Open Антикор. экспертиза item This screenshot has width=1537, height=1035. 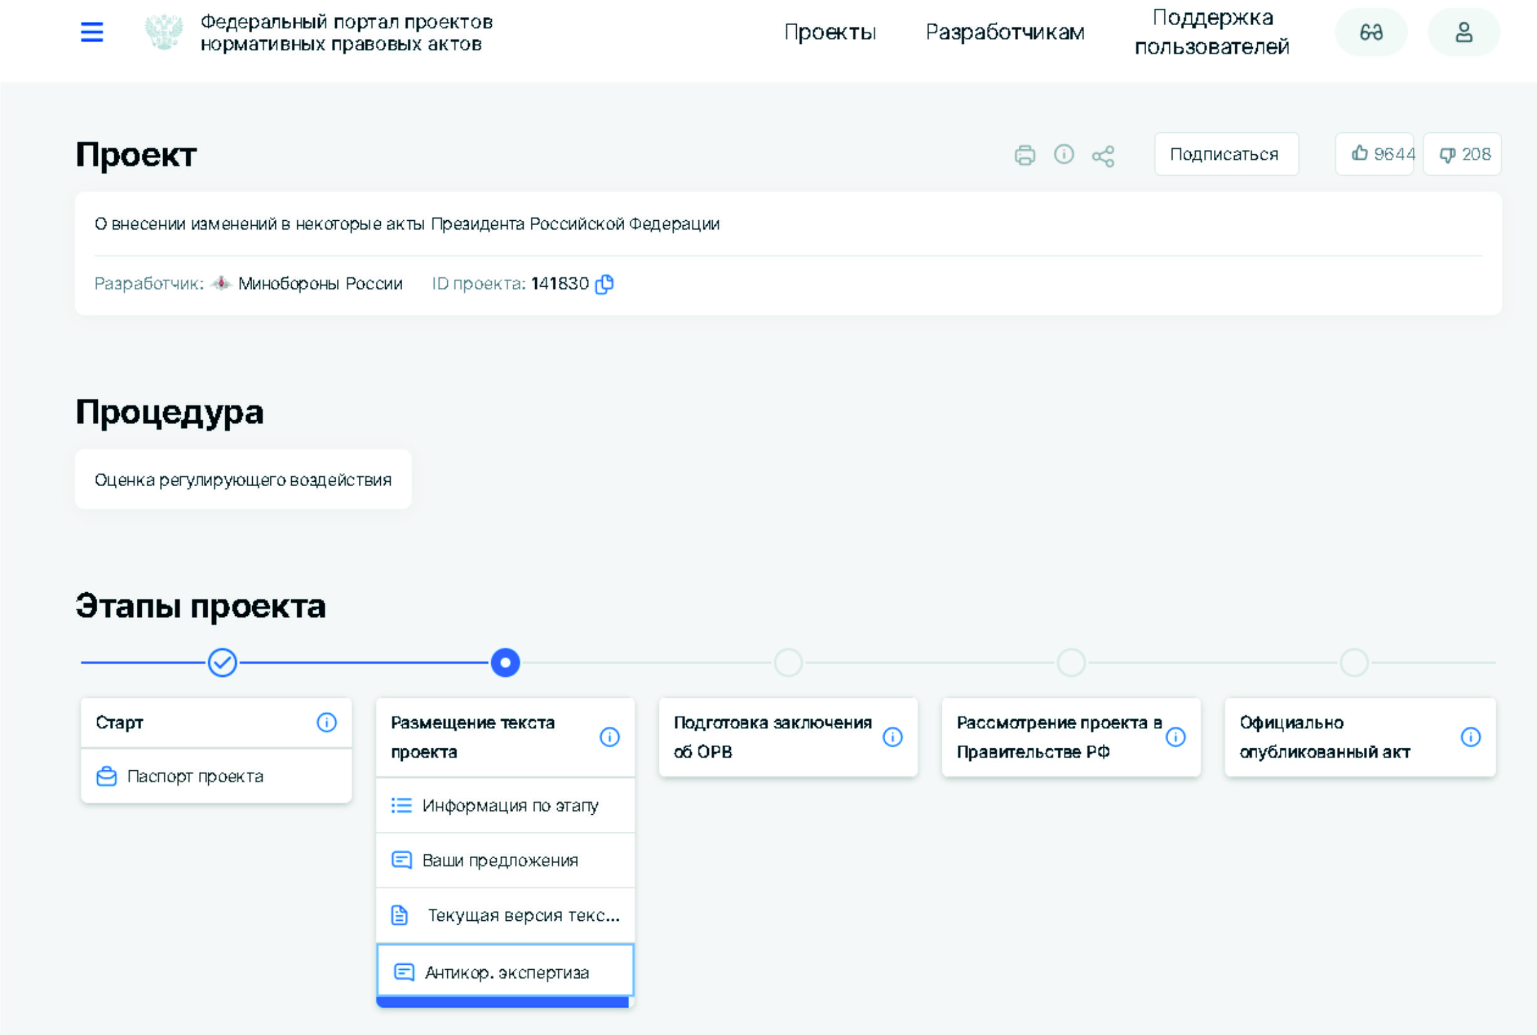tap(506, 972)
